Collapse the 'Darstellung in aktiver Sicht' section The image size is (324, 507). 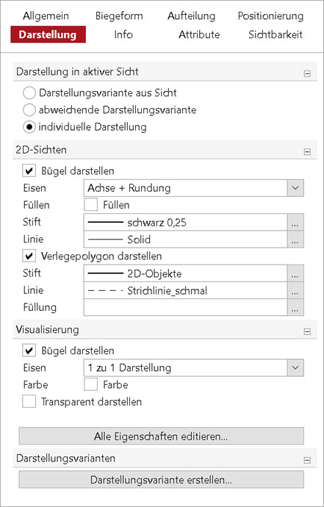coord(307,73)
